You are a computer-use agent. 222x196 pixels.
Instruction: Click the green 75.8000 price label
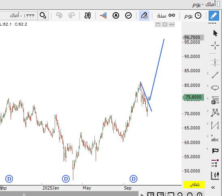pos(193,97)
